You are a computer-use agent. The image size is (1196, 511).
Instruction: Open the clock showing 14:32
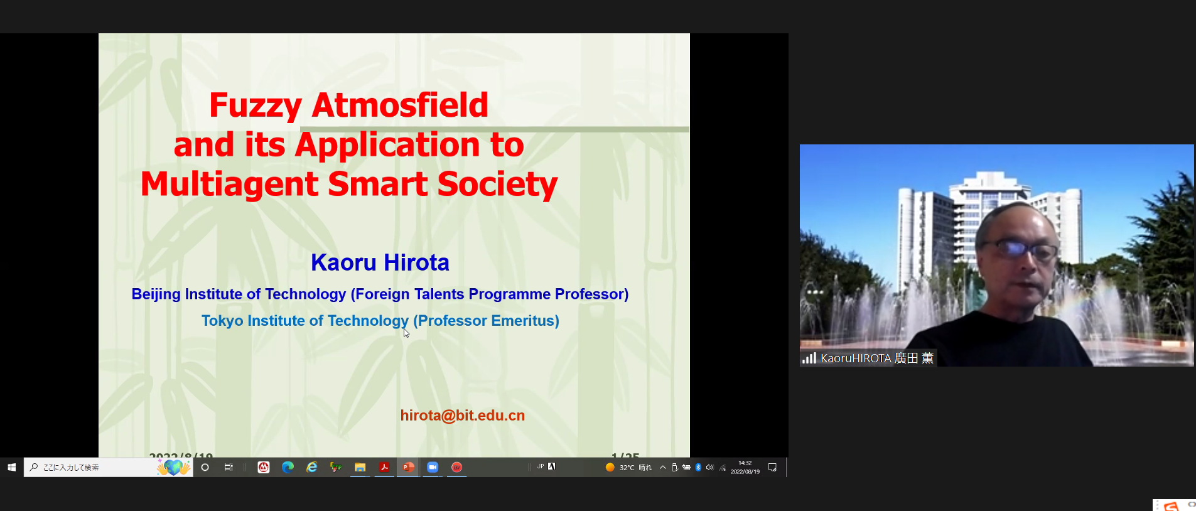[x=745, y=467]
